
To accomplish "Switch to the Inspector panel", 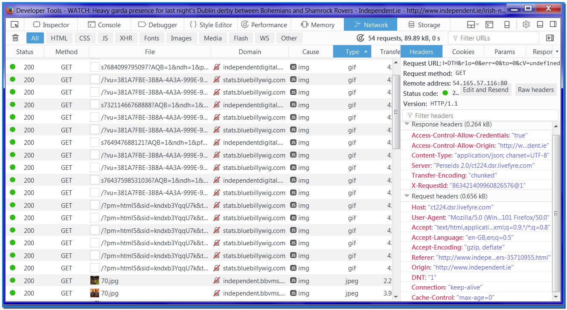I will point(51,25).
